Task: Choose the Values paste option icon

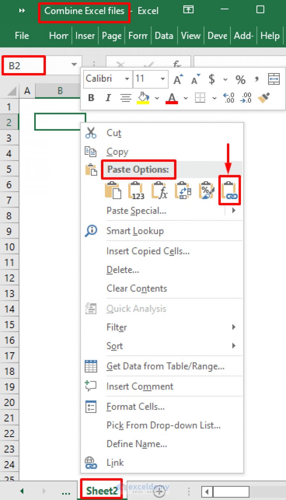Action: 136,190
